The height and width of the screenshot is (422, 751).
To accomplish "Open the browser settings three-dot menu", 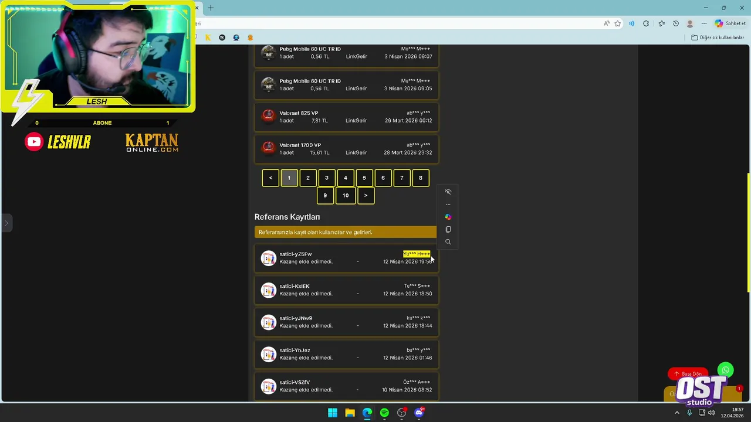I will (x=704, y=23).
